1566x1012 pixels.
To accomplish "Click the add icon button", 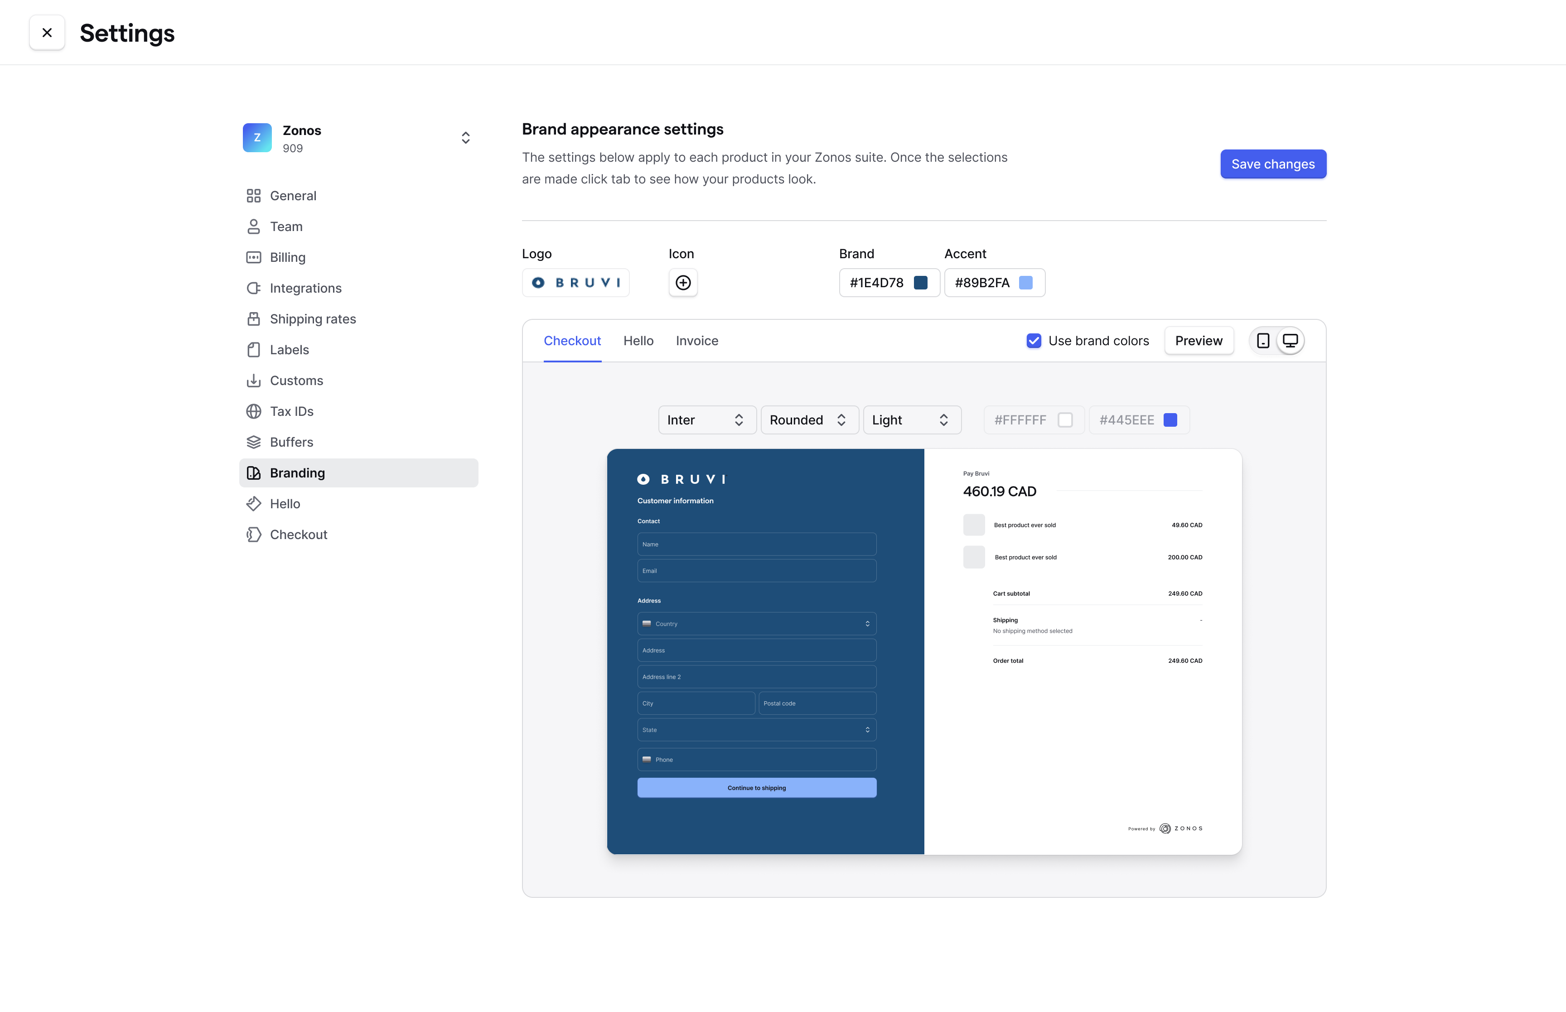I will pos(682,282).
